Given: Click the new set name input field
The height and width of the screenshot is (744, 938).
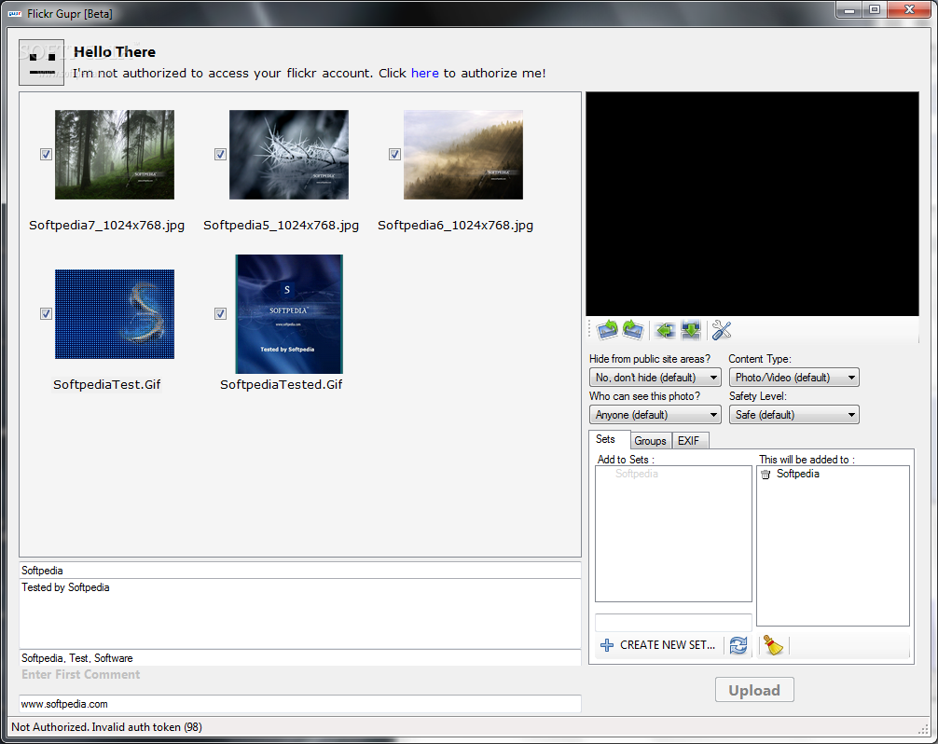Looking at the screenshot, I should pyautogui.click(x=673, y=622).
